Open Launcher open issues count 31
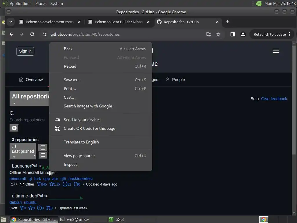The image size is (297, 223). 67,184
